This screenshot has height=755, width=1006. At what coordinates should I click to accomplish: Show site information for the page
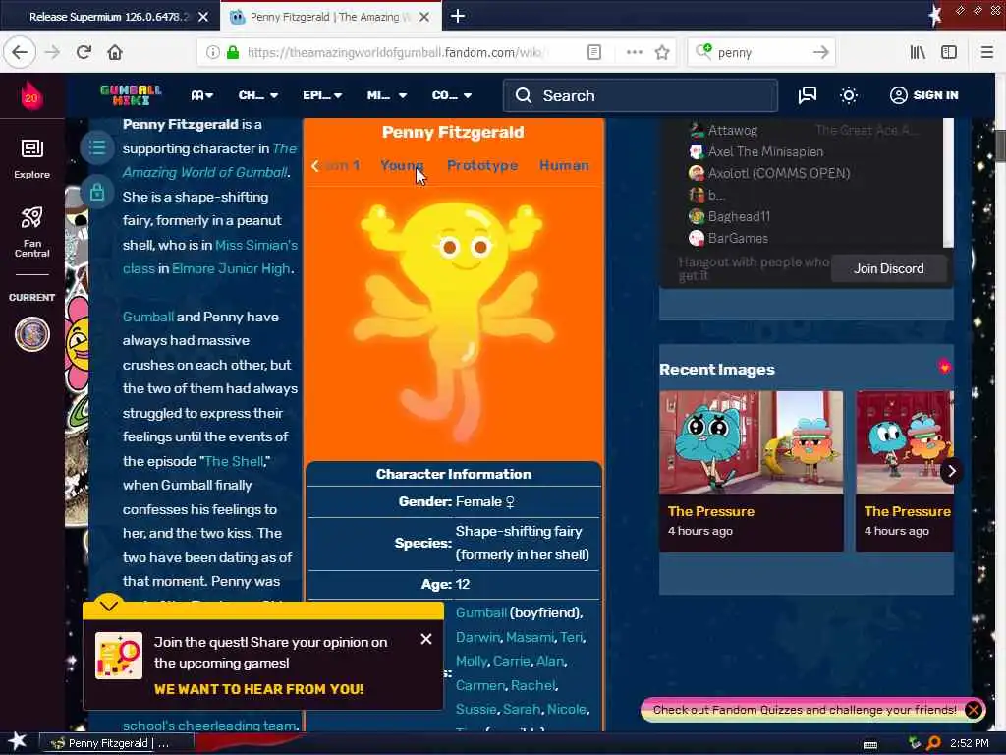pos(212,52)
